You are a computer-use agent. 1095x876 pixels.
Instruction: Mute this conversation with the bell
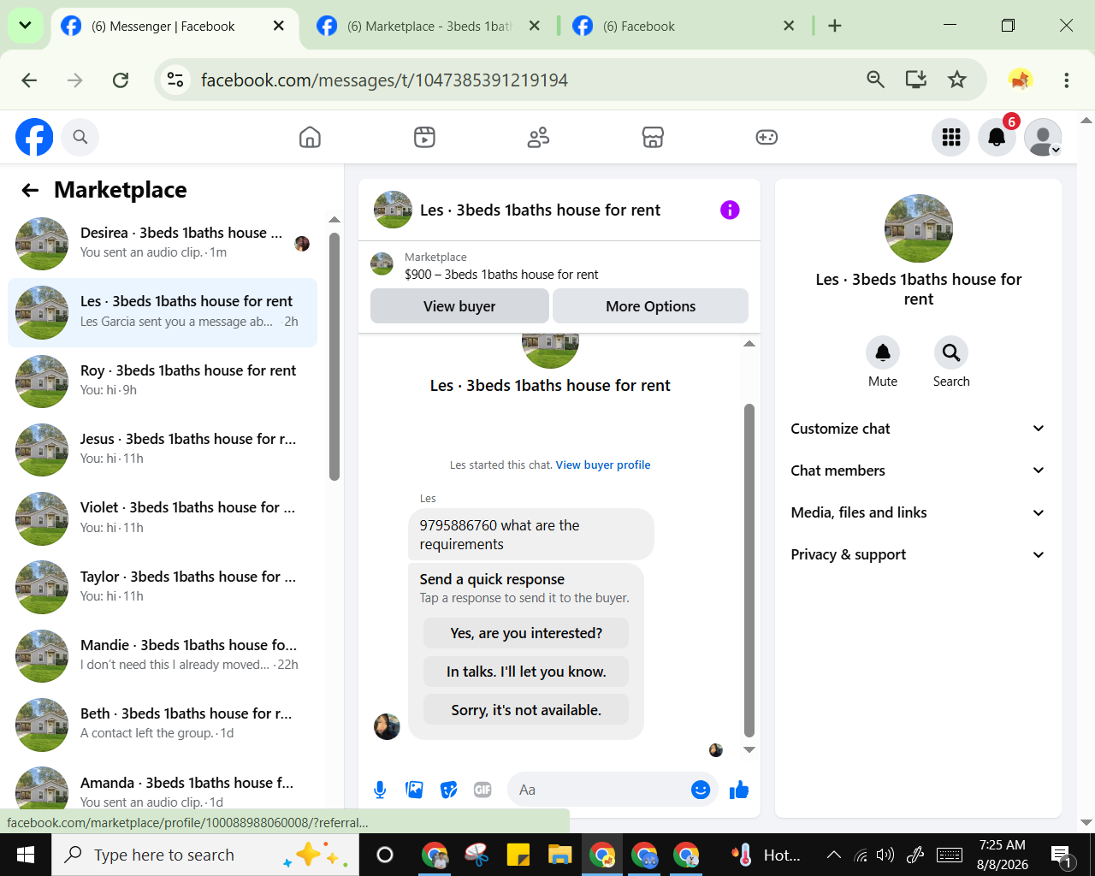[883, 352]
